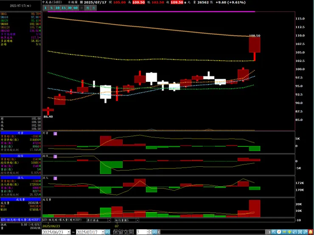Select the daily 日 timeframe tab

point(81,8)
